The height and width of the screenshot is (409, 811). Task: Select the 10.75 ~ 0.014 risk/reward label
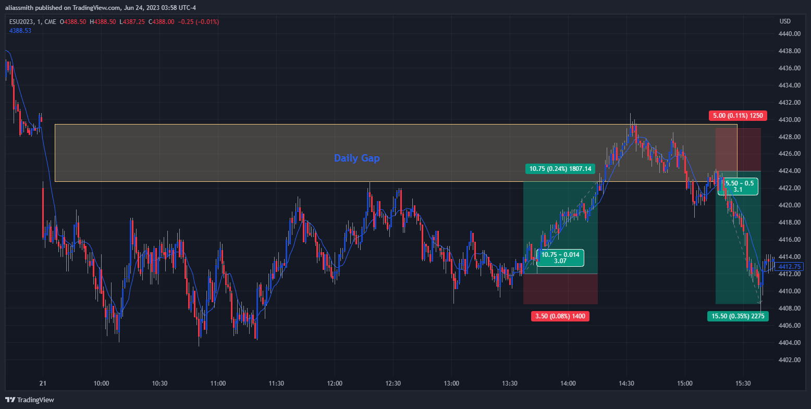point(560,258)
